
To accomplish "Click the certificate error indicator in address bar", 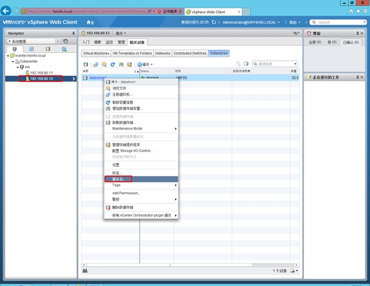I will (167, 11).
